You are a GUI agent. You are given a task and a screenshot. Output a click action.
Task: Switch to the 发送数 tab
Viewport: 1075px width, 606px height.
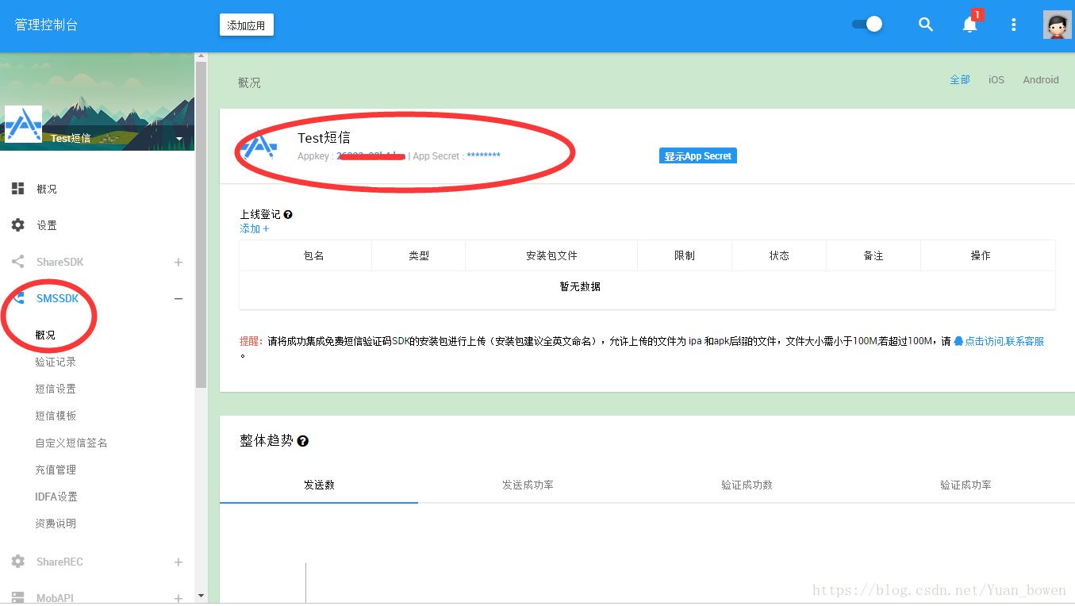319,485
